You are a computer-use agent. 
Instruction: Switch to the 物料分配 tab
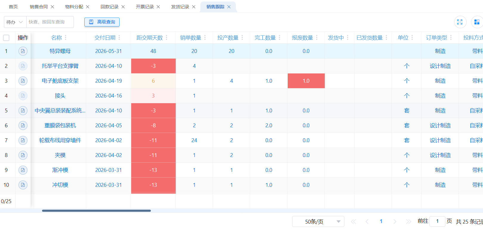(x=74, y=7)
